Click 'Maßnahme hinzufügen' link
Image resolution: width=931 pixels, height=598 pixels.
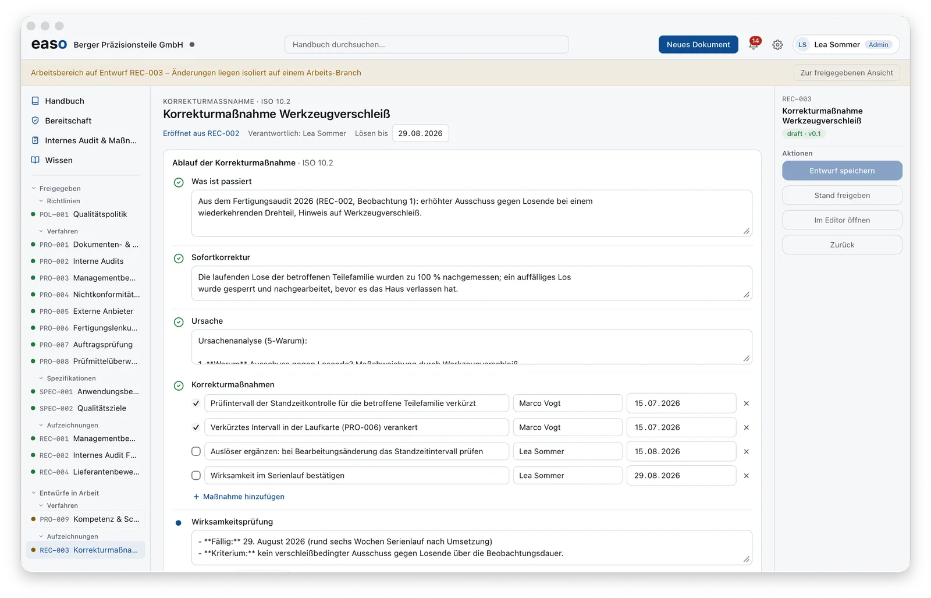239,497
